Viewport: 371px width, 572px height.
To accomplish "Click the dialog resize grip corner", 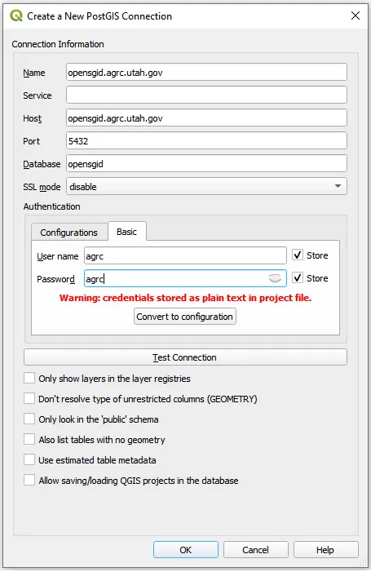I will (364, 563).
